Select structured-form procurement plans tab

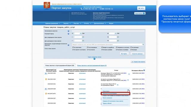(60, 65)
